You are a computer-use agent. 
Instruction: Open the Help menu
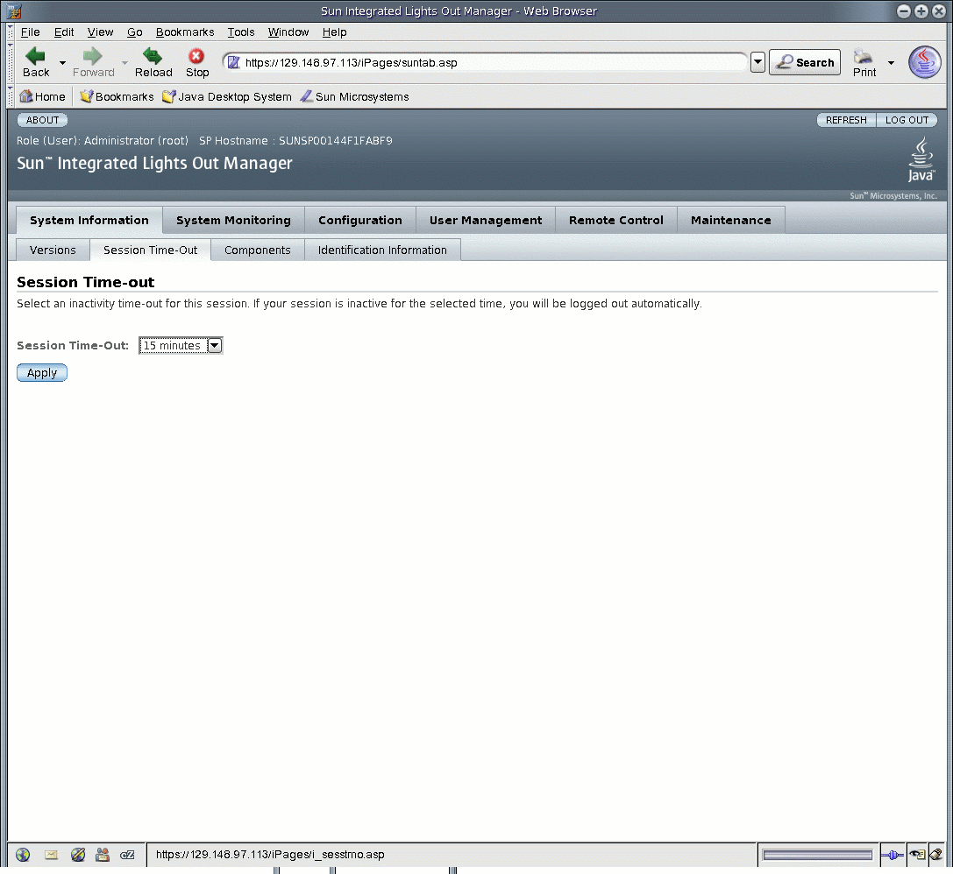coord(334,32)
